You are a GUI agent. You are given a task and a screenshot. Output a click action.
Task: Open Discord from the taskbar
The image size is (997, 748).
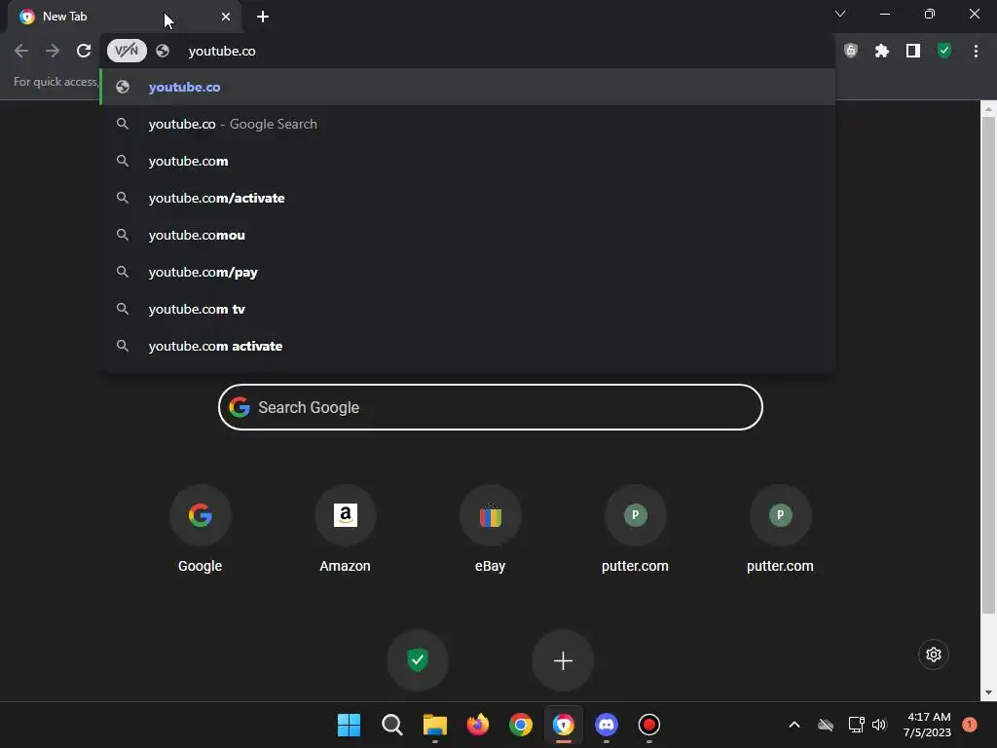607,725
